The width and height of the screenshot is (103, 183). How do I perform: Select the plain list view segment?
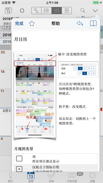67,11
